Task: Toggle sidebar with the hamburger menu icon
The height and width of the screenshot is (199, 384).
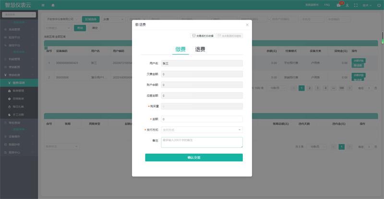Action: 43,5
